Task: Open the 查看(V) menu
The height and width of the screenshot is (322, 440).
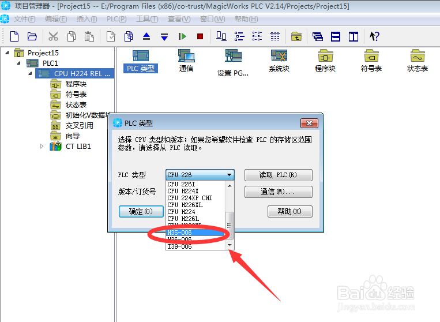Action: pos(179,19)
